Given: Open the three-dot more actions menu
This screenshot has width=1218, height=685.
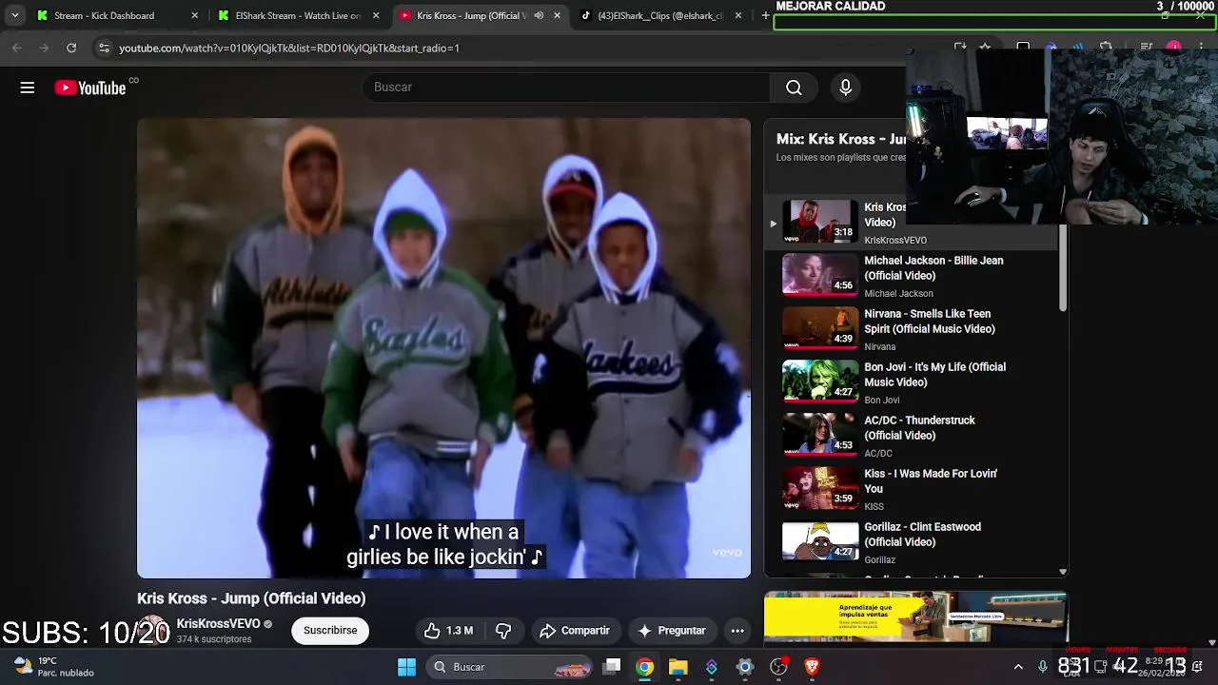Looking at the screenshot, I should [737, 631].
